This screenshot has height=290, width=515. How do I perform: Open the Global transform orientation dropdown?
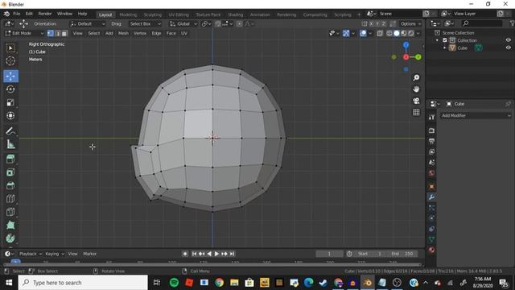(183, 23)
